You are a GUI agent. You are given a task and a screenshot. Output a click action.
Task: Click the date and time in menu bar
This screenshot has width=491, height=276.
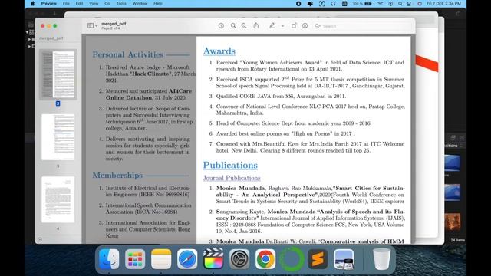click(443, 3)
